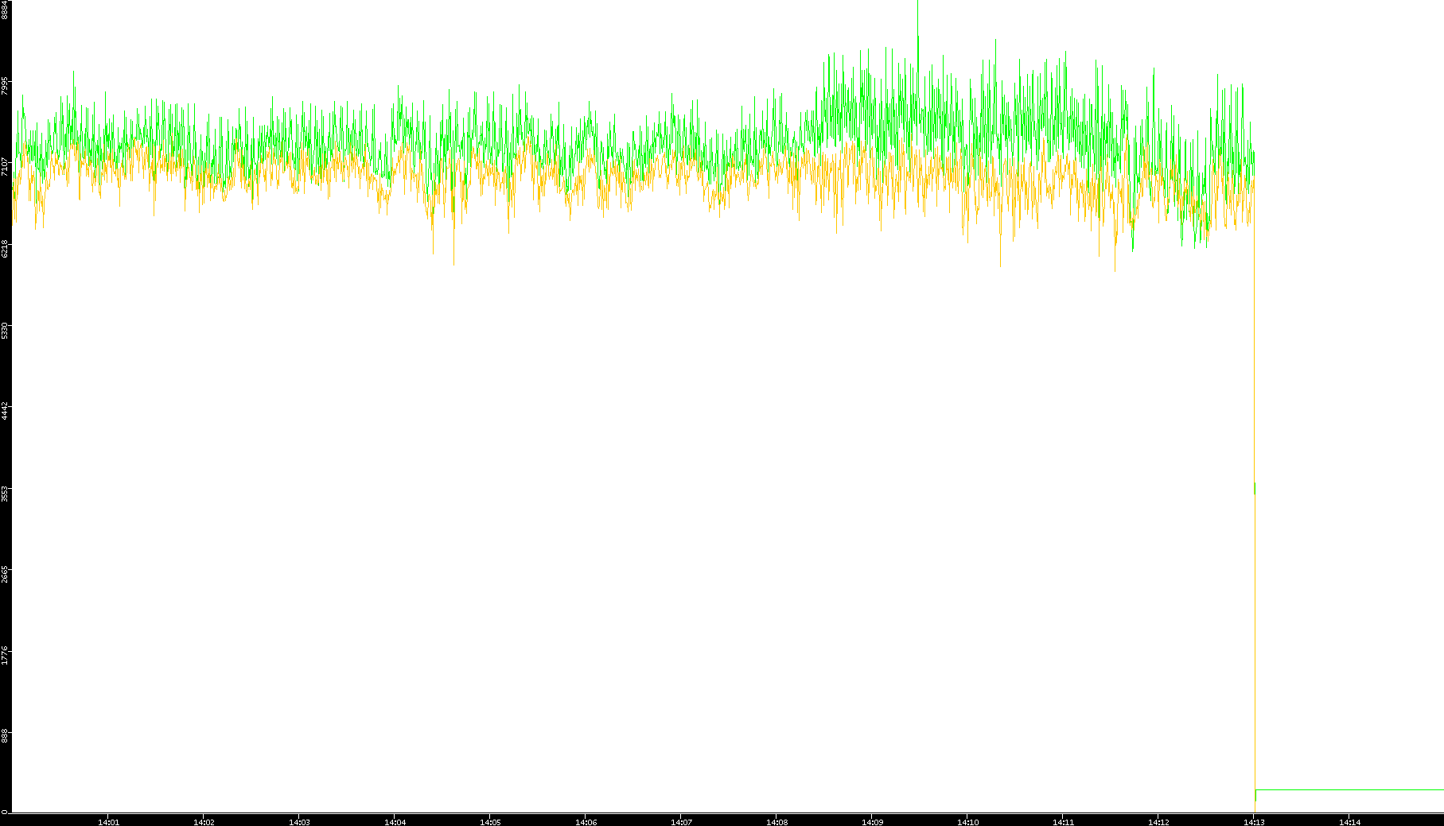
Task: Select the 1776 y-axis value label
Action: [x=5, y=655]
